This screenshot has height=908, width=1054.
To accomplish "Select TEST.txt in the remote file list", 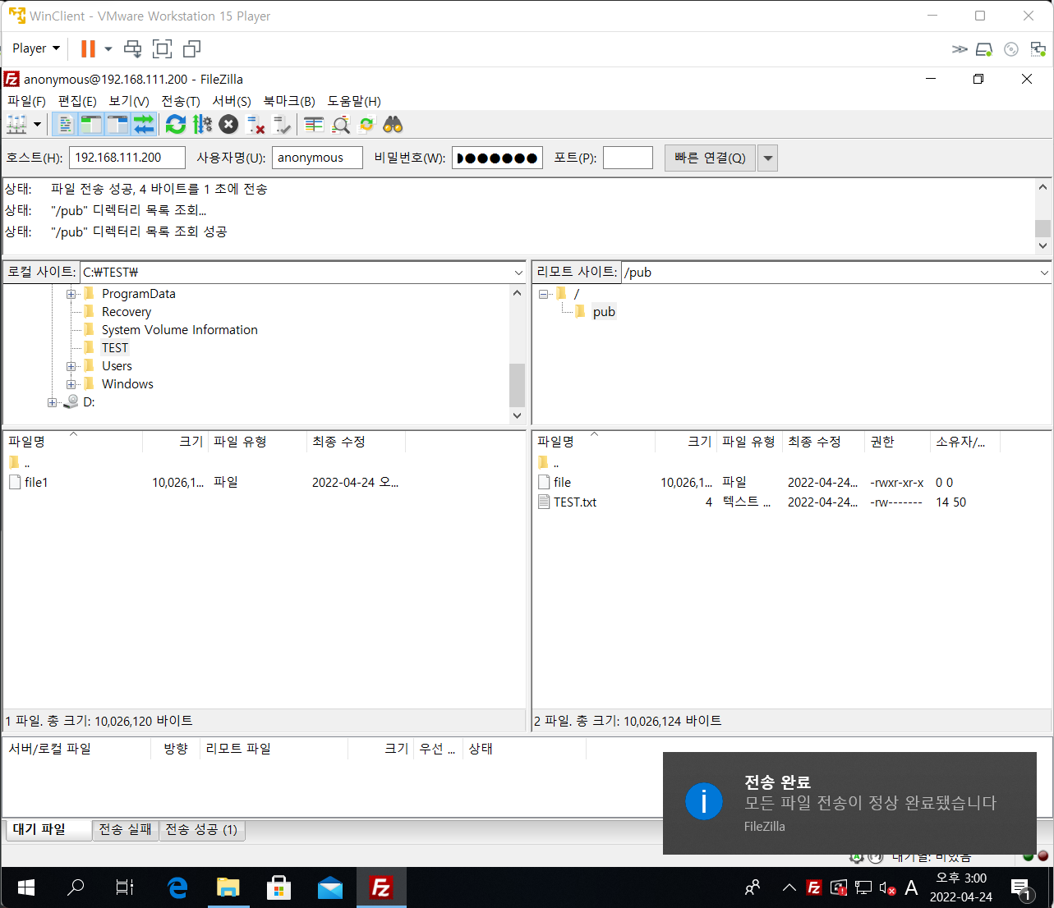I will click(x=575, y=502).
